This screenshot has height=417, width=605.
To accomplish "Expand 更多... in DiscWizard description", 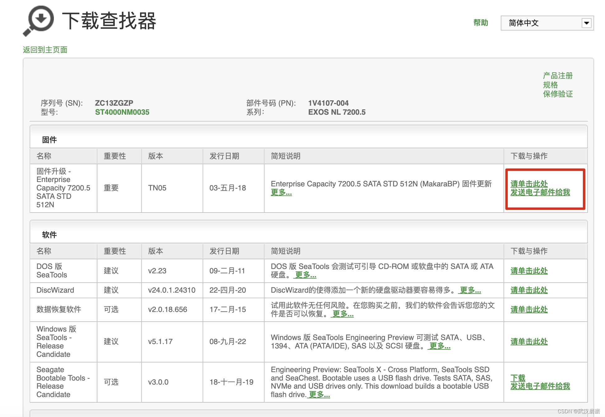I will pos(470,290).
